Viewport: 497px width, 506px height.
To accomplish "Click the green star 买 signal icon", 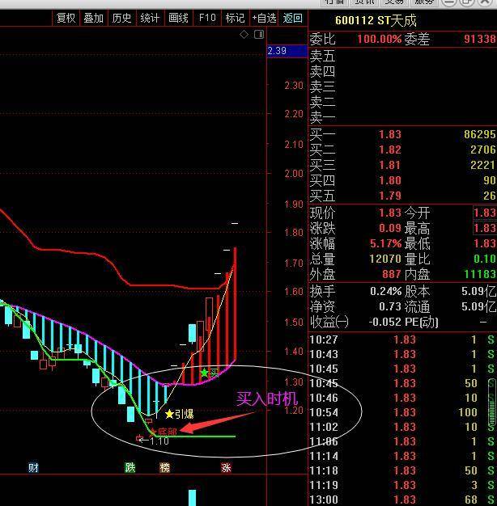I will pyautogui.click(x=205, y=373).
